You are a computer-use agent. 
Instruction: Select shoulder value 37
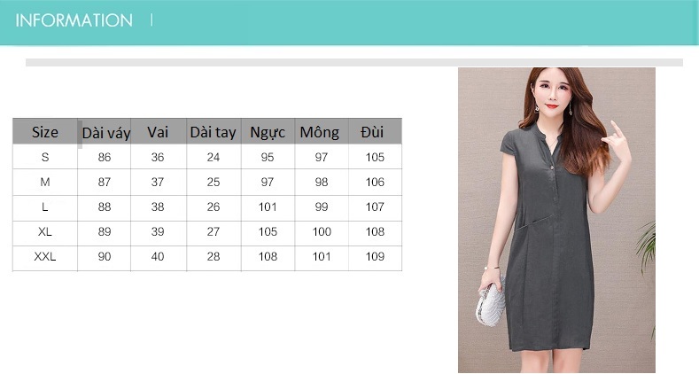coord(158,182)
